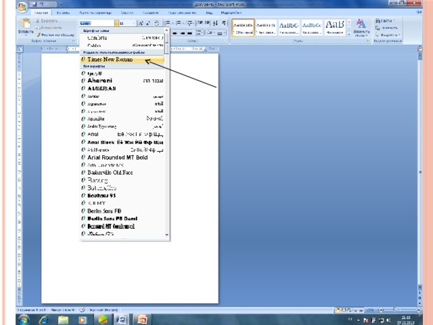Decrease the paragraph indent
This screenshot has height=325, width=433.
[x=200, y=23]
